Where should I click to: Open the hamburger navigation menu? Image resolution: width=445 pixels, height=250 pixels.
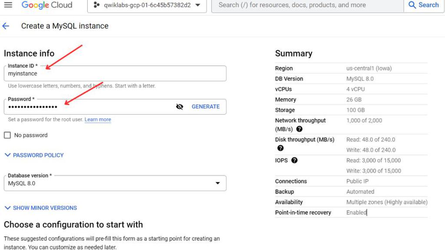(x=8, y=5)
